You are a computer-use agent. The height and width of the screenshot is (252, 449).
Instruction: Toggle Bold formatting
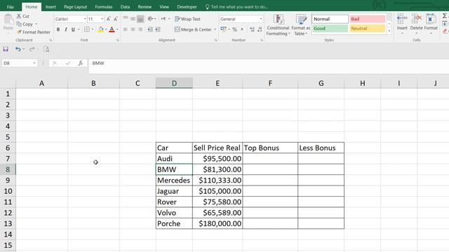pos(58,29)
